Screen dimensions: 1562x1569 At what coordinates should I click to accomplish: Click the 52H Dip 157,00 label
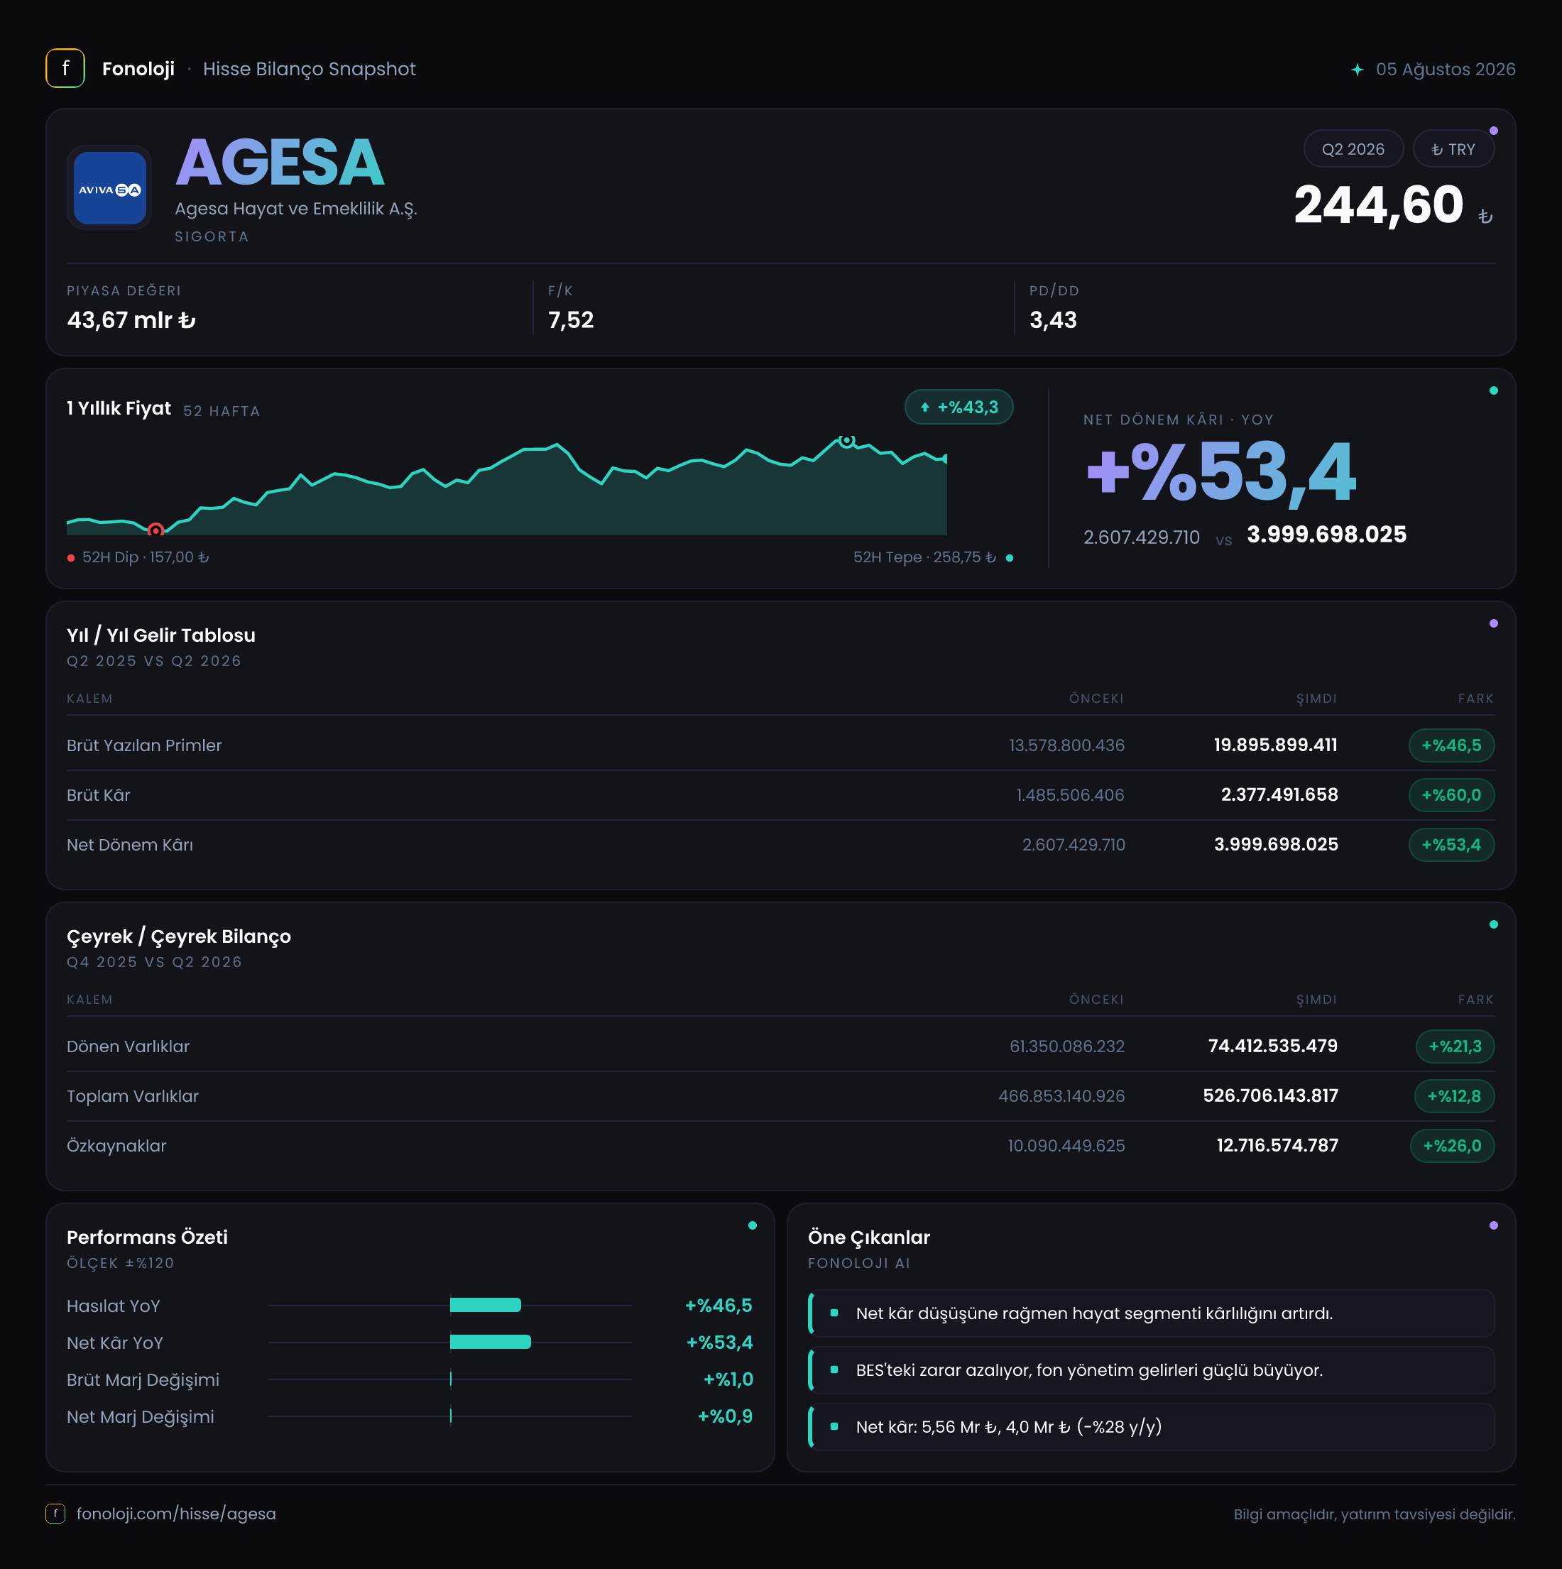146,557
